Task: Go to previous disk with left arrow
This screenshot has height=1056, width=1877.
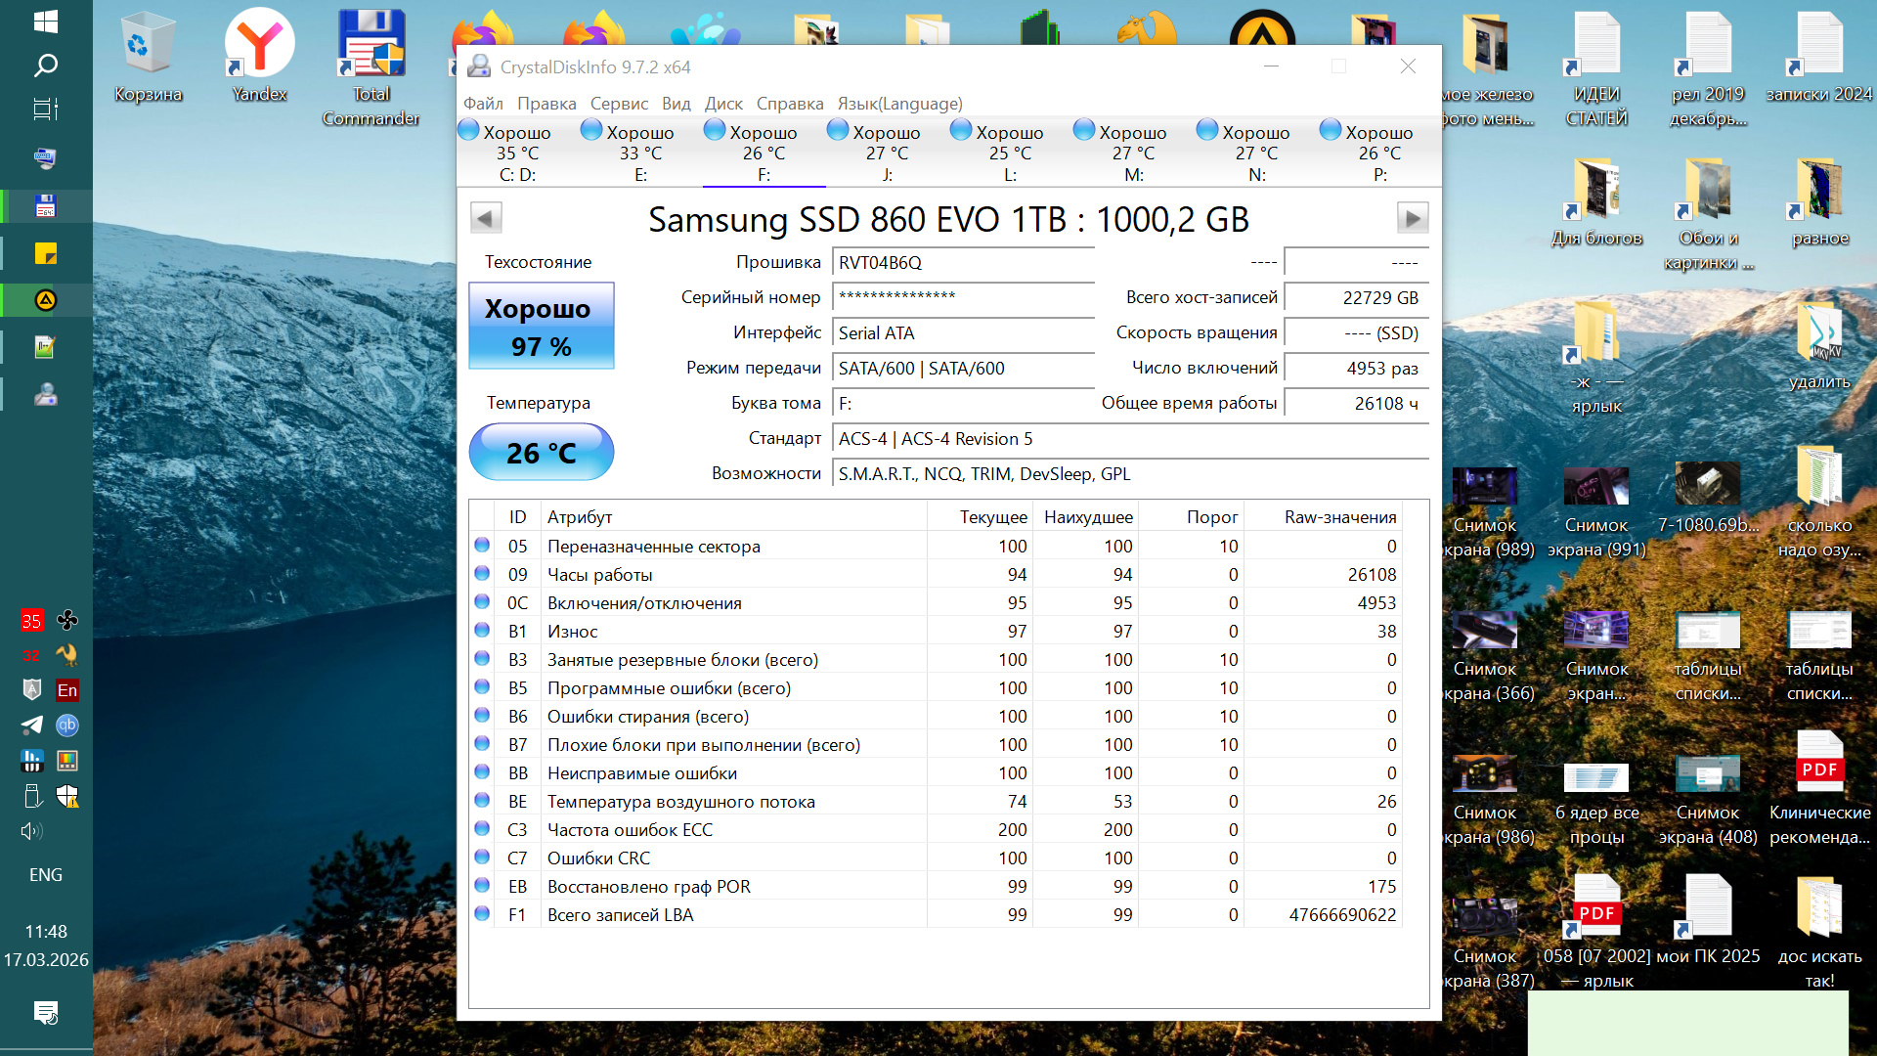Action: [x=486, y=217]
